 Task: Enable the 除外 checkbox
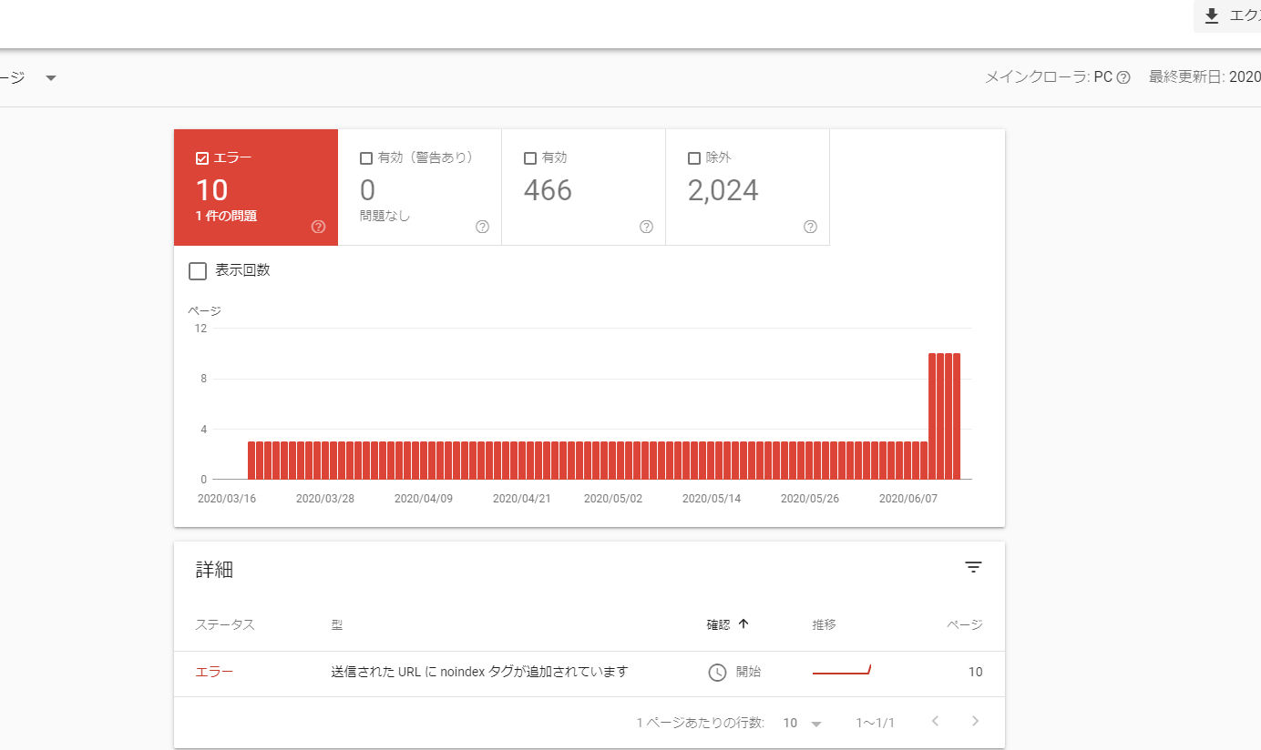click(694, 158)
